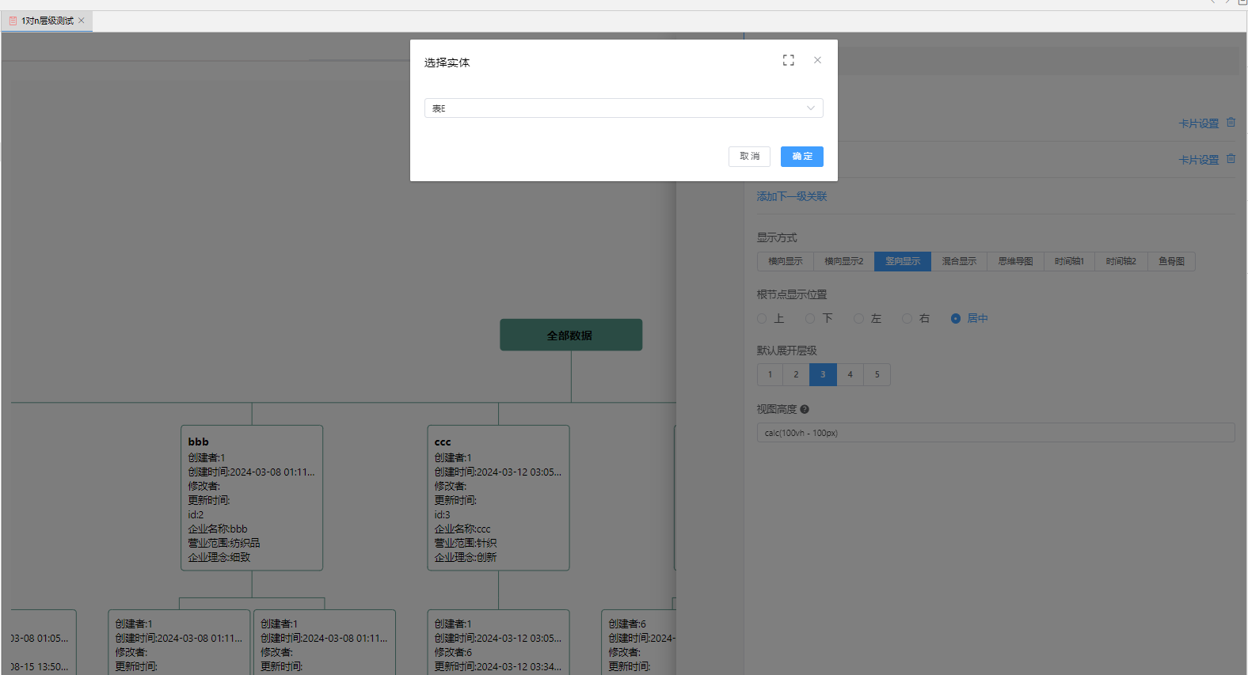The height and width of the screenshot is (675, 1248).
Task: Choose the 居中 radio button
Action: 956,319
